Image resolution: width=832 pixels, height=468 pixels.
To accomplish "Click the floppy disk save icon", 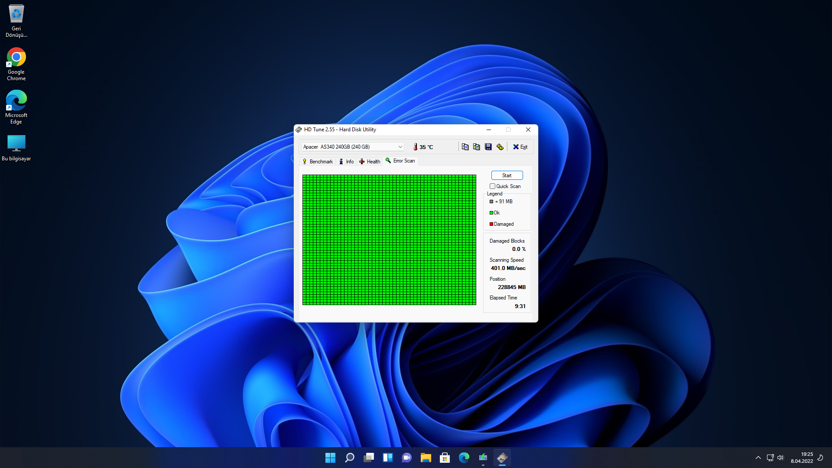I will 488,147.
